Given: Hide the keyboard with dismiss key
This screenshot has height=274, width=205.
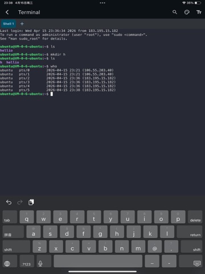Looking at the screenshot, I should pos(191,261).
